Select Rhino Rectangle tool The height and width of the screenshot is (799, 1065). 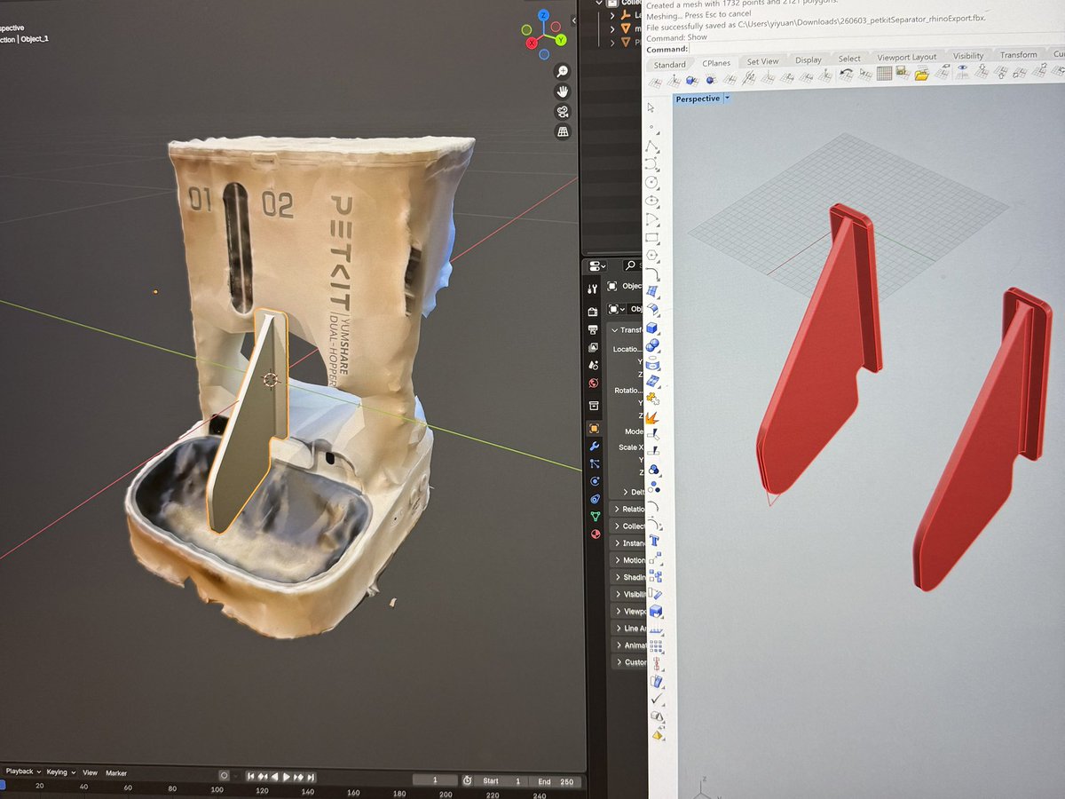pos(651,237)
